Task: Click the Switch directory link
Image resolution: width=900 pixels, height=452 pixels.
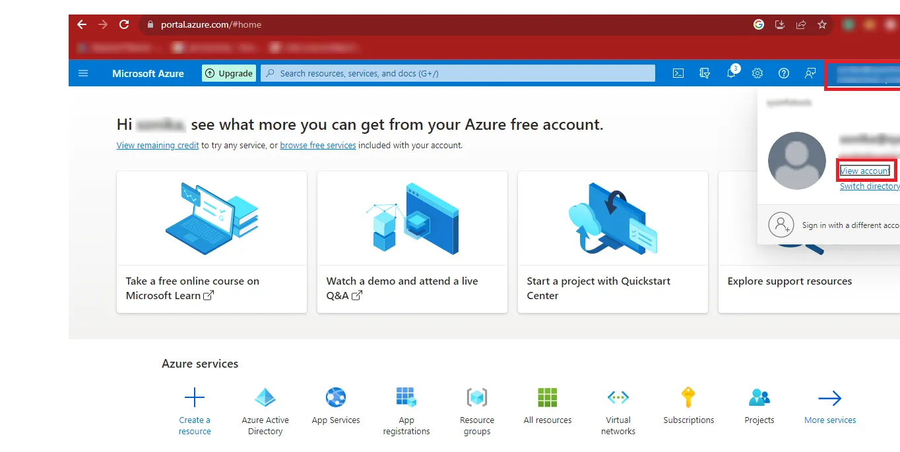Action: point(869,186)
